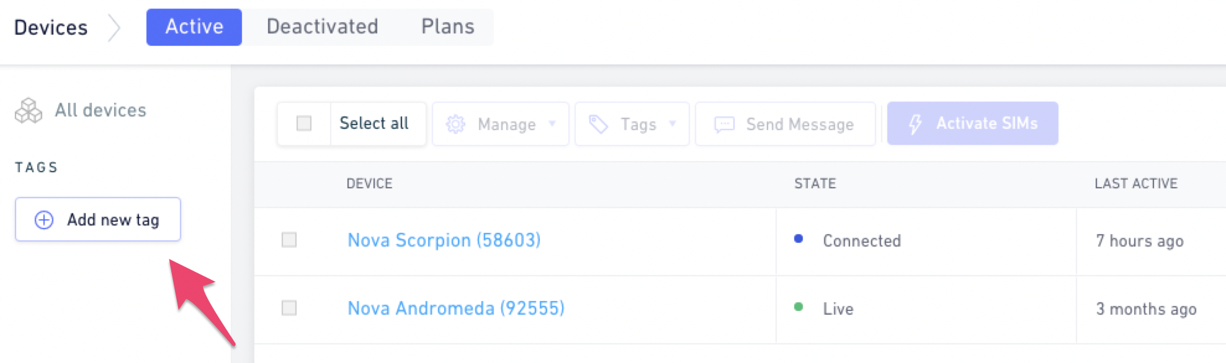
Task: Tick the Select all checkbox
Action: (x=304, y=123)
